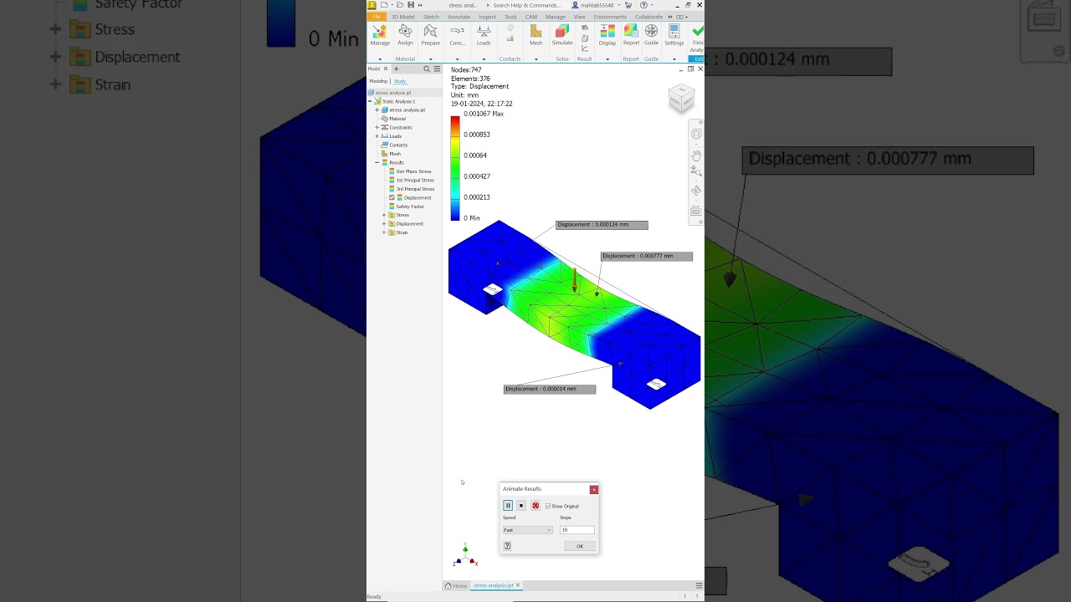Select Von Mises Stress result
Image resolution: width=1071 pixels, height=602 pixels.
413,171
